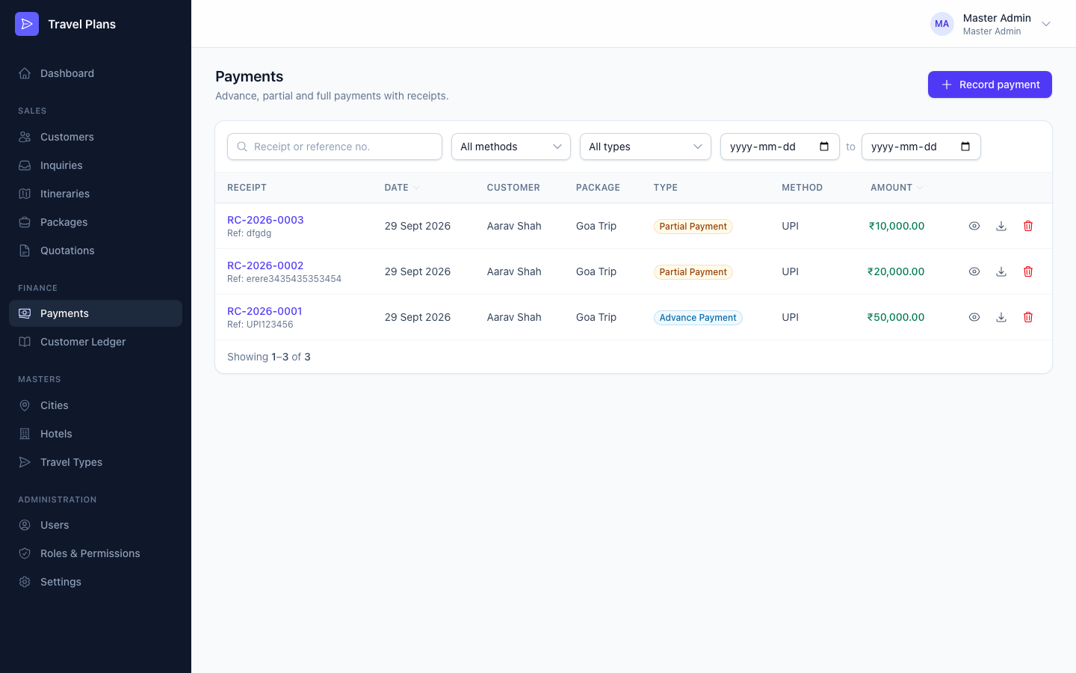Screen dimensions: 1076x673
Task: Click the Itineraries map icon
Action: 25,194
